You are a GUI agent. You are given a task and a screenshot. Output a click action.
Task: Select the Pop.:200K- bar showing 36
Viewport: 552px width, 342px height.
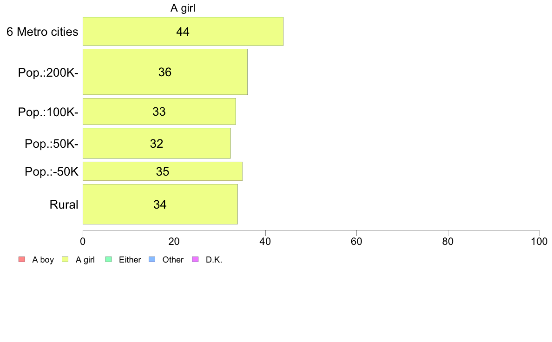click(165, 72)
